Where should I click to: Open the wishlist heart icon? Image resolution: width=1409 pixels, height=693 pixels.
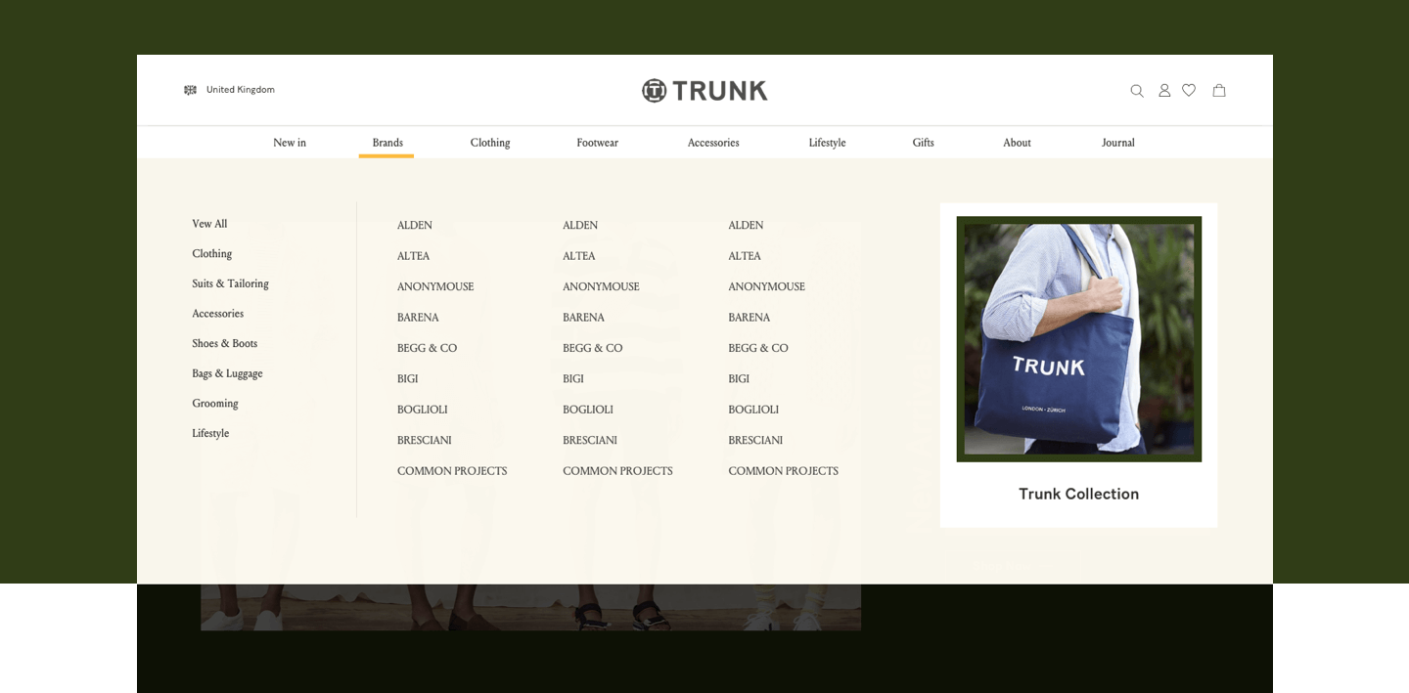point(1189,90)
